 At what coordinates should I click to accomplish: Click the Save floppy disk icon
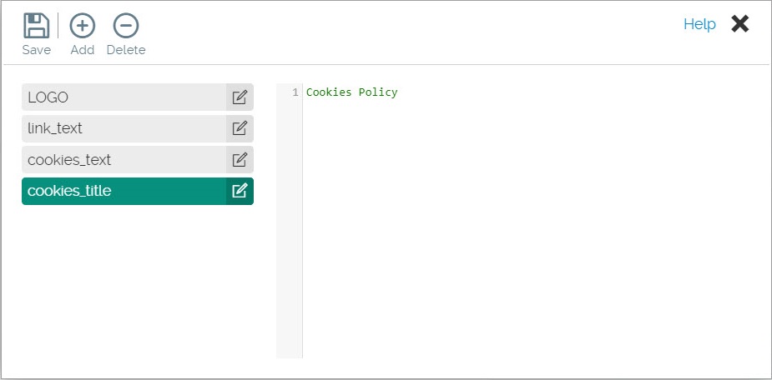tap(36, 26)
